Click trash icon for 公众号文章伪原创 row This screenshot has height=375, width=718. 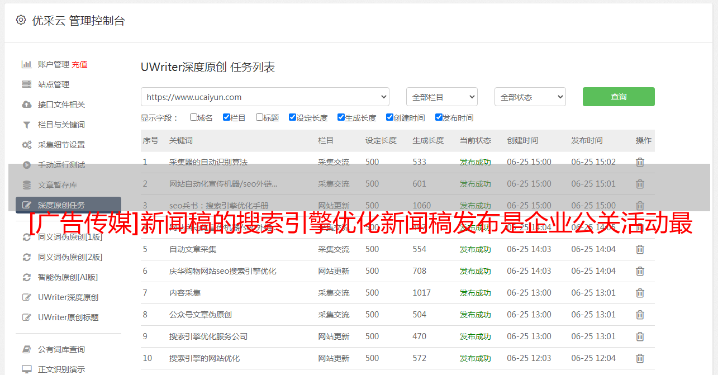pos(640,315)
